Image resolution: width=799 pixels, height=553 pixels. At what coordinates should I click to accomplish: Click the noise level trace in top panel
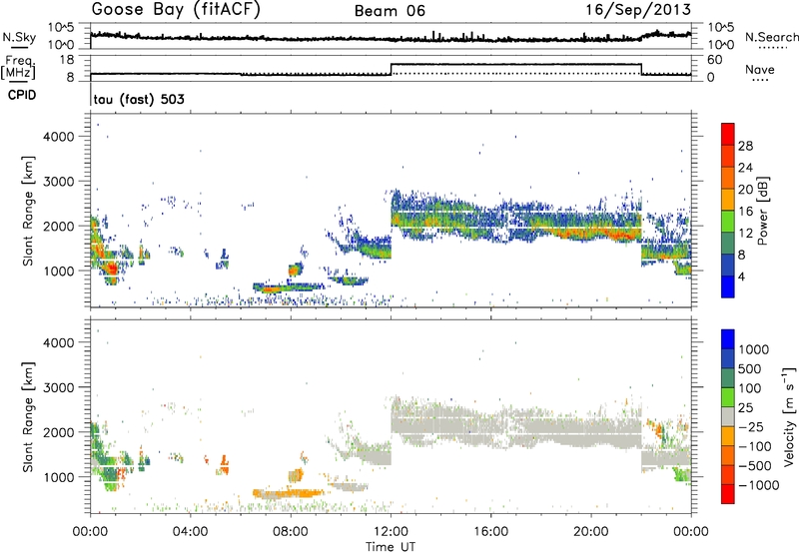[x=391, y=38]
